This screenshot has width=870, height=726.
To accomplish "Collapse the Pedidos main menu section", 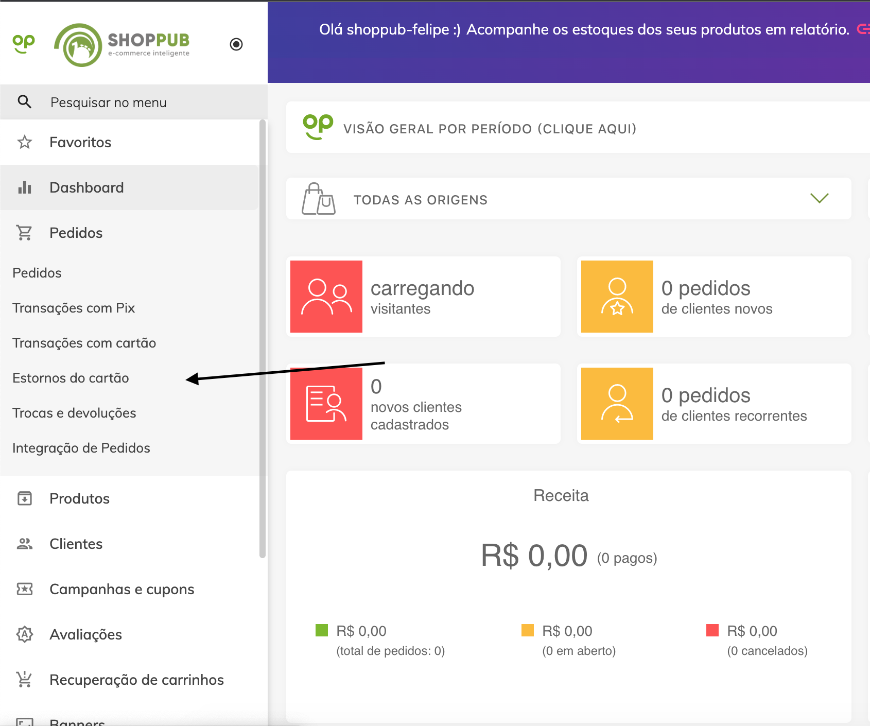I will point(129,233).
